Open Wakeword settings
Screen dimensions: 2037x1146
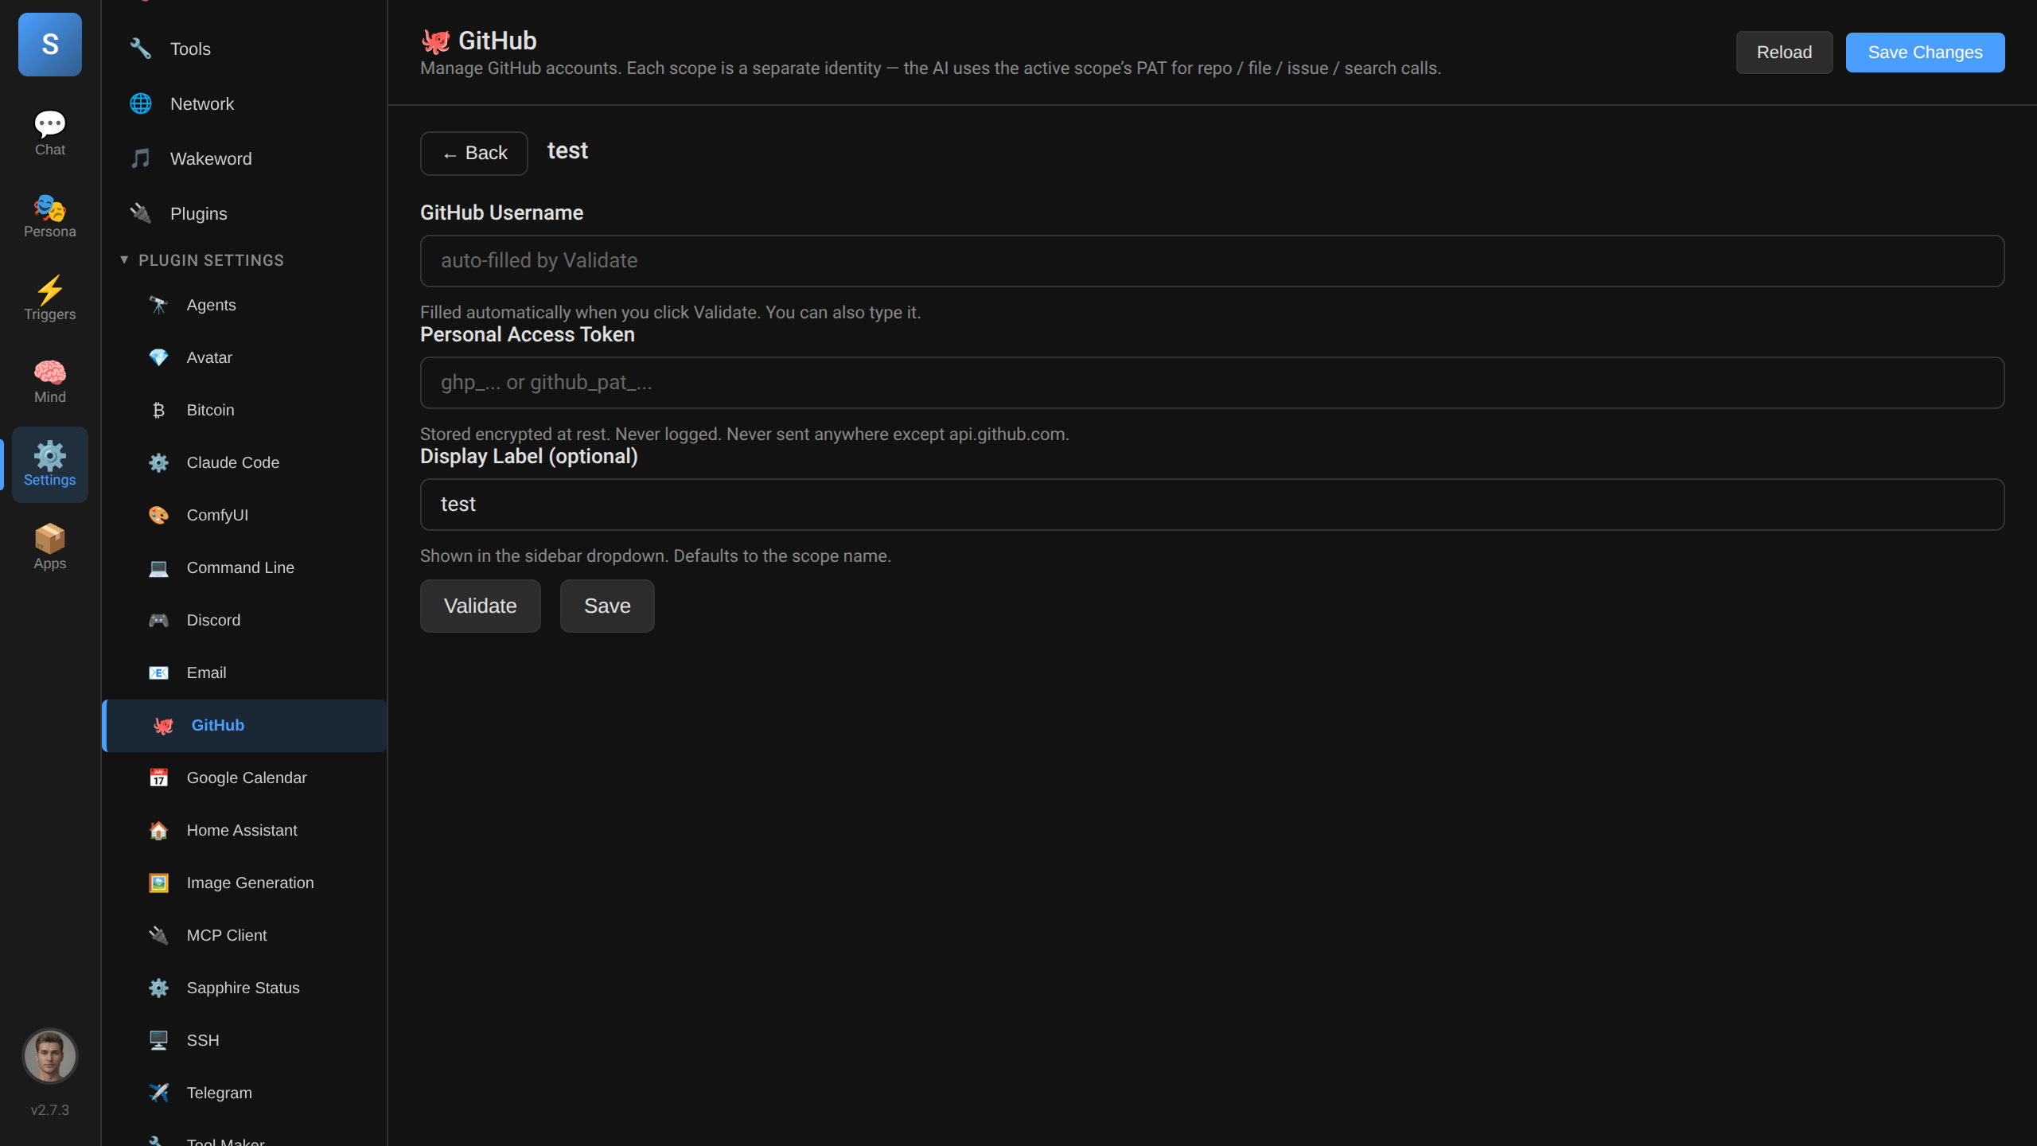244,158
